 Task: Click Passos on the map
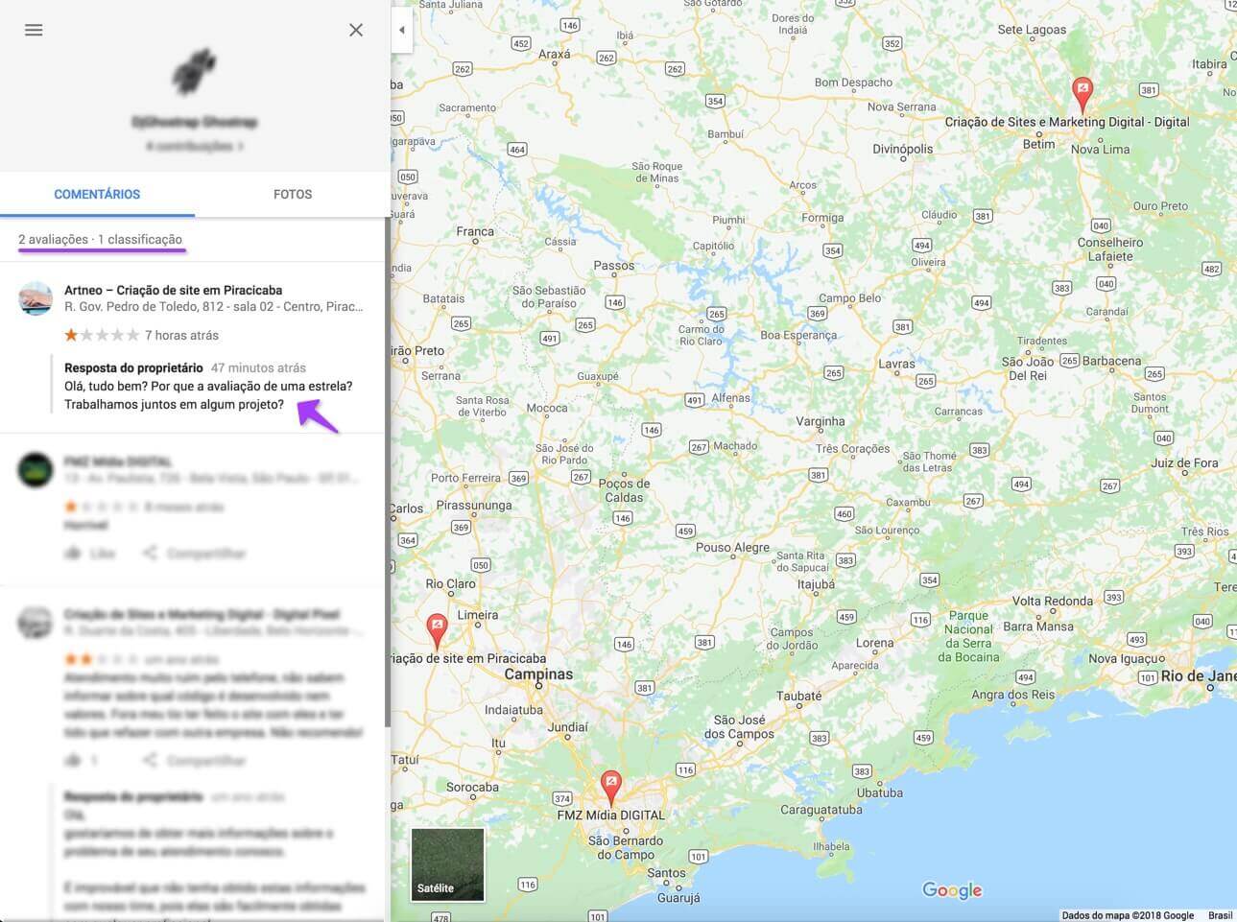(614, 265)
